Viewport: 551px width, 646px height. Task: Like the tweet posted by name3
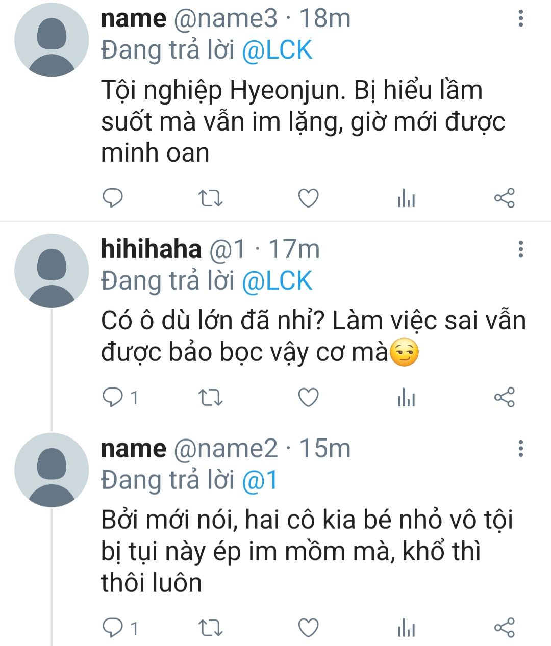pos(308,198)
